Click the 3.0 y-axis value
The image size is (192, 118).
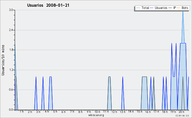(11, 10)
